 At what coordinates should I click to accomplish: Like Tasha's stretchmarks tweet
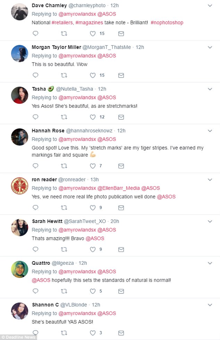(x=93, y=117)
